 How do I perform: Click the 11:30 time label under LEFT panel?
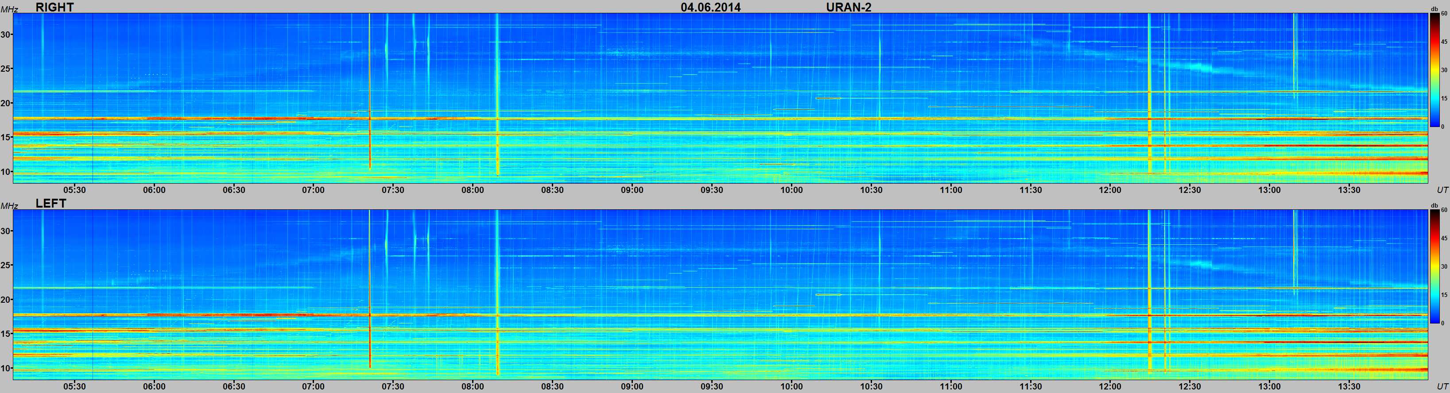(1031, 387)
